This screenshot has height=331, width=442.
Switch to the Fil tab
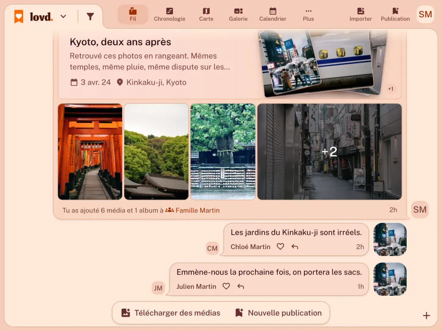[133, 15]
